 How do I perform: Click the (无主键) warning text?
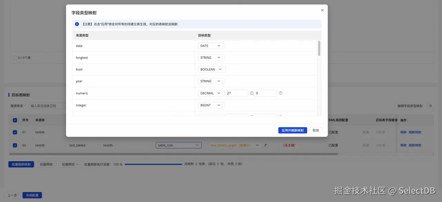point(289,145)
